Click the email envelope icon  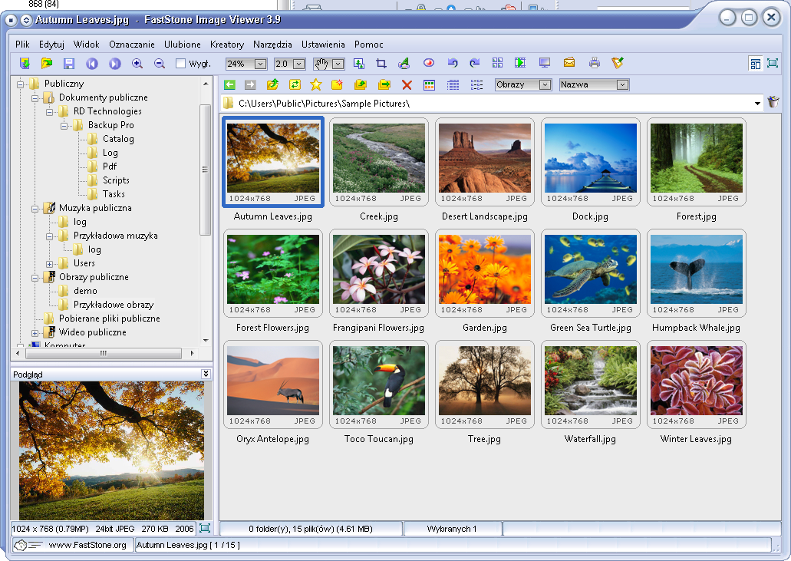click(x=569, y=63)
